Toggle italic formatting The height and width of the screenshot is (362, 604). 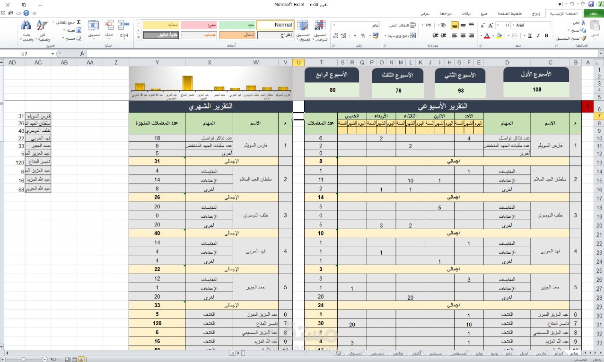[x=538, y=35]
